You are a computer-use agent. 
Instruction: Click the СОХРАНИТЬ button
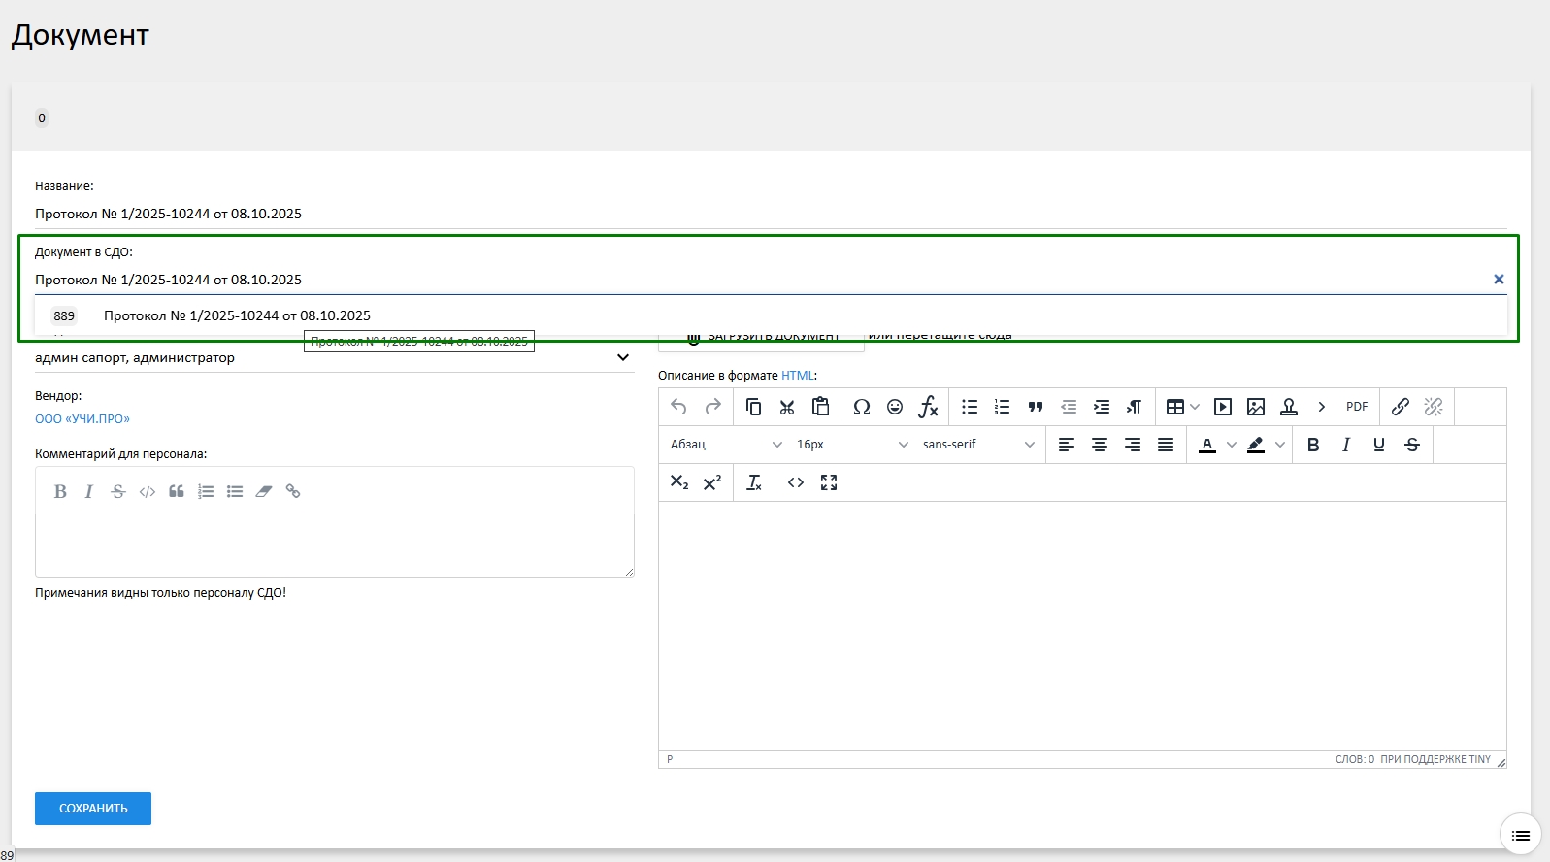93,809
